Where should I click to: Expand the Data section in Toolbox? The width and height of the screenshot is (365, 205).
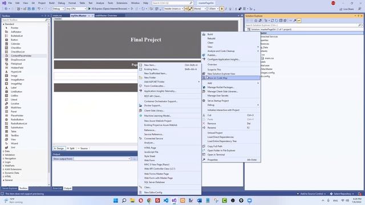tap(3, 151)
